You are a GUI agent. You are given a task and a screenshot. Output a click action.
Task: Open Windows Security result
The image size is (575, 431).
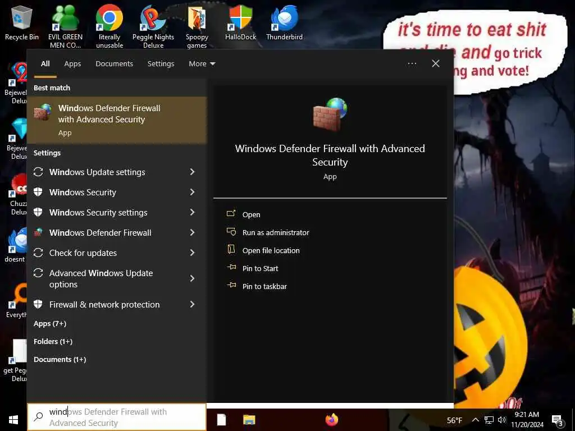pyautogui.click(x=83, y=192)
